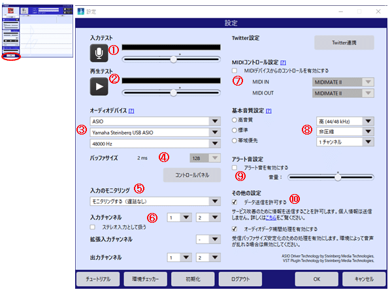This screenshot has height=294, width=392.
Task: Follow the こちら details link
Action: 271,218
